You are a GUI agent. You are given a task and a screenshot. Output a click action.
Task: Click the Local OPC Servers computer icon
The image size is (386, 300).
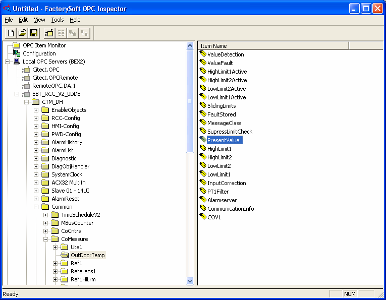17,61
